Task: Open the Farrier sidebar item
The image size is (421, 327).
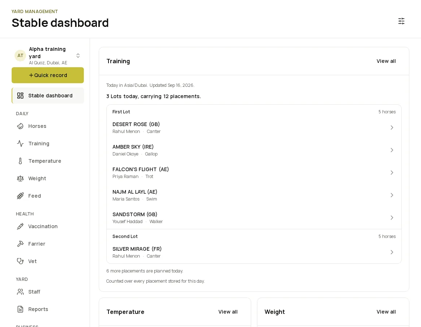Action: 48,244
